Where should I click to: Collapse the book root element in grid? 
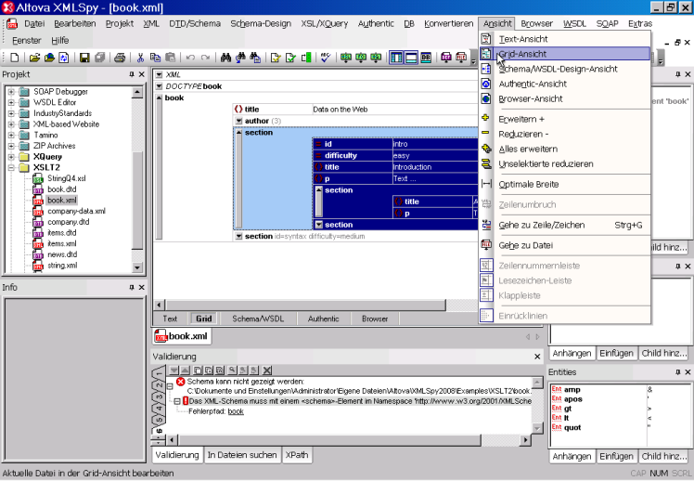(x=160, y=97)
